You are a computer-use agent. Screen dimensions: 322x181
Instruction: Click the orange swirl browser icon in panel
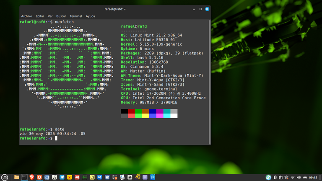point(39,177)
